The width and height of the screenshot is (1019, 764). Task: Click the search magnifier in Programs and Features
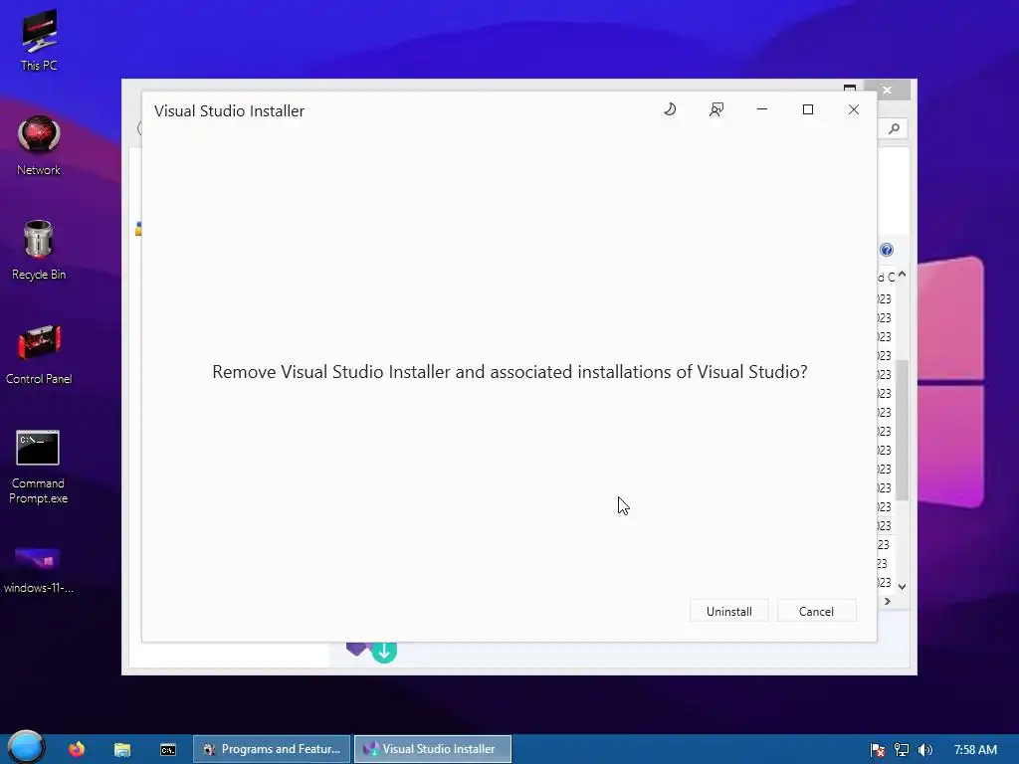pos(895,128)
